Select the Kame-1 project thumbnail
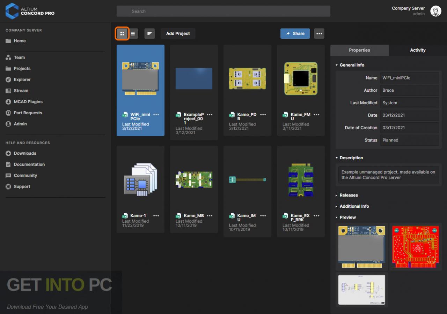The image size is (447, 314). (140, 179)
